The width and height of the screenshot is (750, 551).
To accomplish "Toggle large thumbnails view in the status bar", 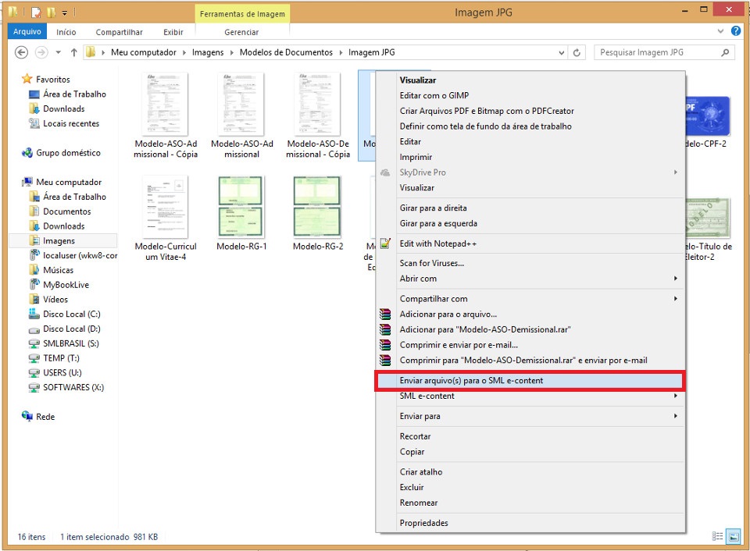I will [733, 537].
